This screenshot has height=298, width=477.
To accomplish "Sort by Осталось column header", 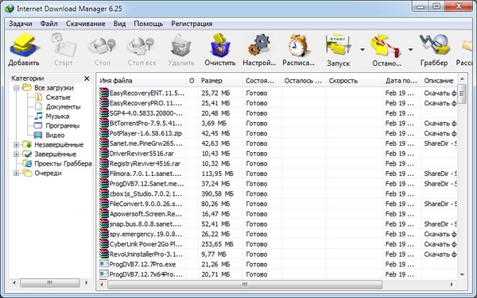I will 304,81.
